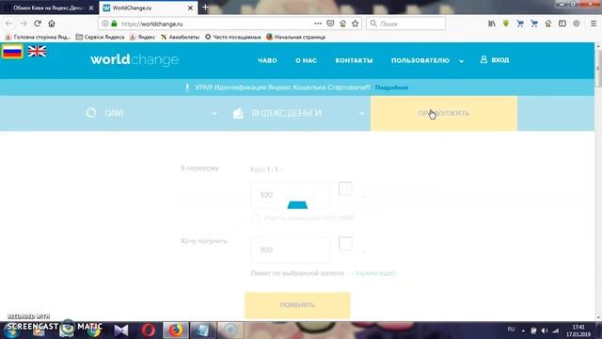Screen dimensions: 602x339
Task: Click the user login icon
Action: (x=483, y=59)
